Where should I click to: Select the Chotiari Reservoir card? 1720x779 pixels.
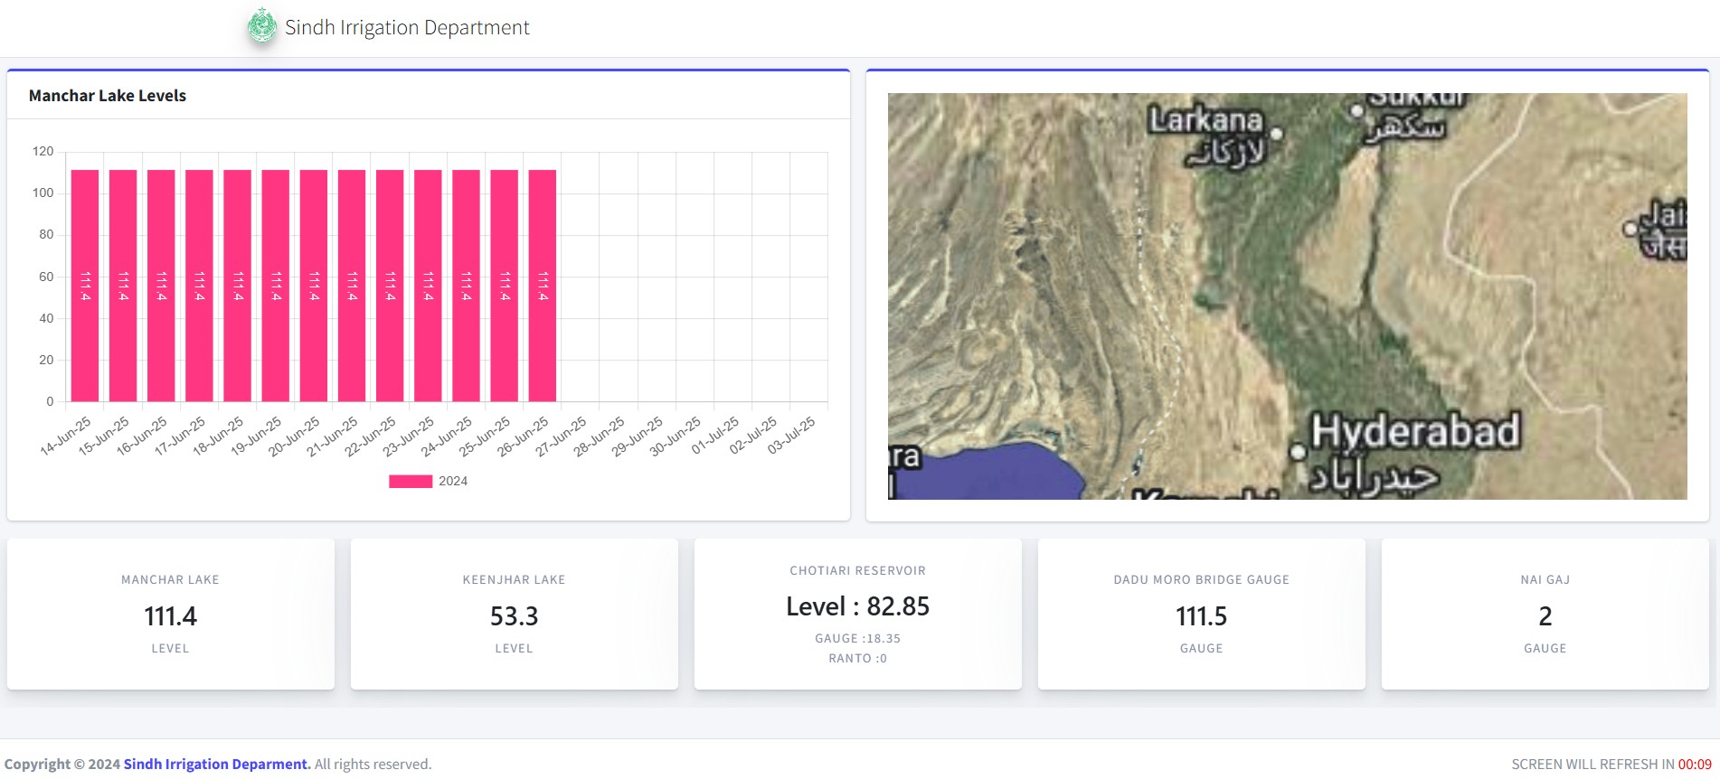click(x=857, y=615)
